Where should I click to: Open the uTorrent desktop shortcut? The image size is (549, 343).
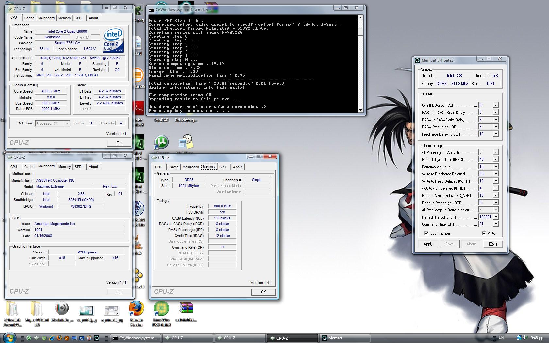click(161, 142)
